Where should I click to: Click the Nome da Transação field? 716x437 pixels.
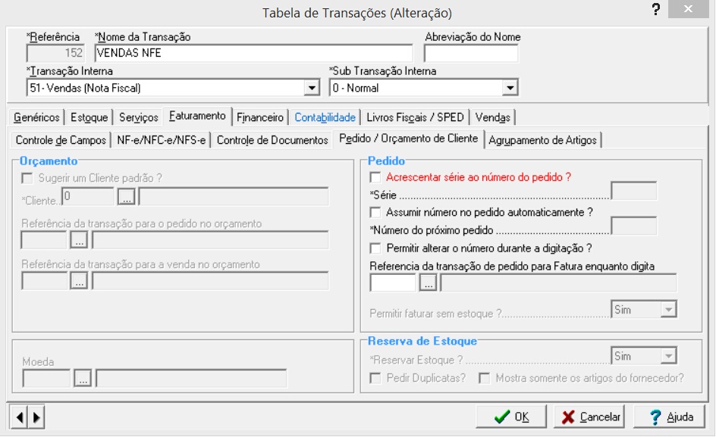(253, 53)
